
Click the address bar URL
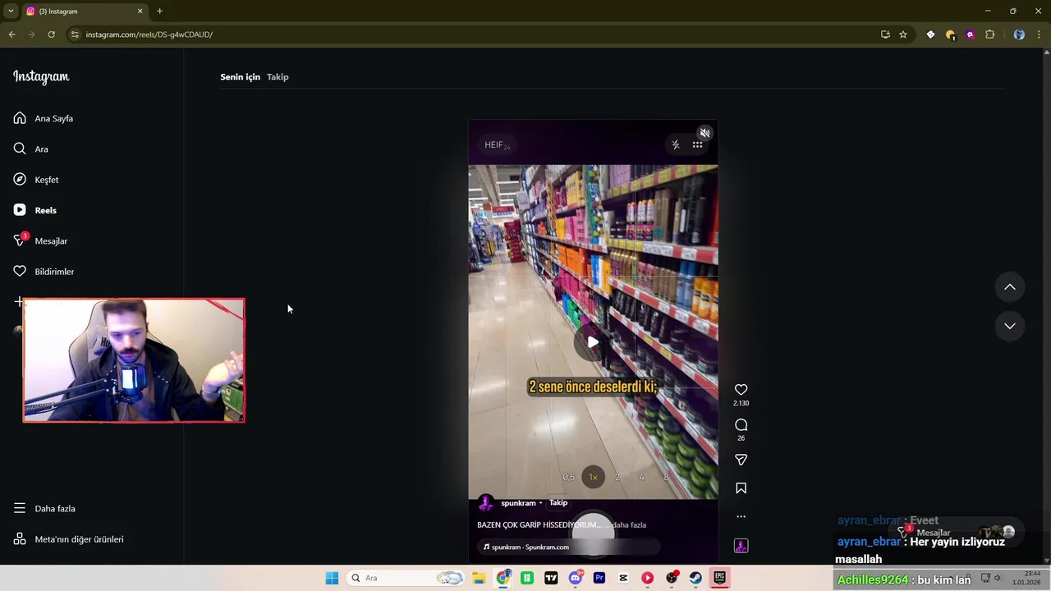(149, 34)
